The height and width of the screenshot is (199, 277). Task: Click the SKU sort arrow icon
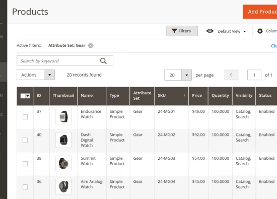(184, 95)
